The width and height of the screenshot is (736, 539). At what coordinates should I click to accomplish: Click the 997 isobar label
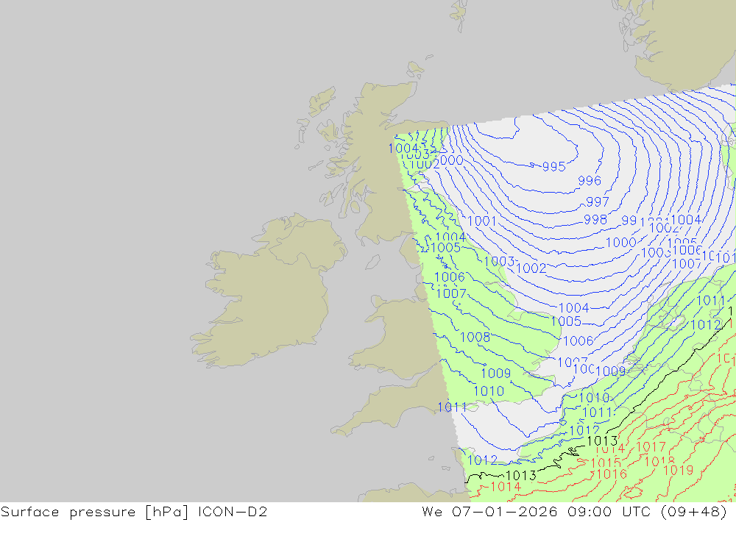(x=598, y=201)
